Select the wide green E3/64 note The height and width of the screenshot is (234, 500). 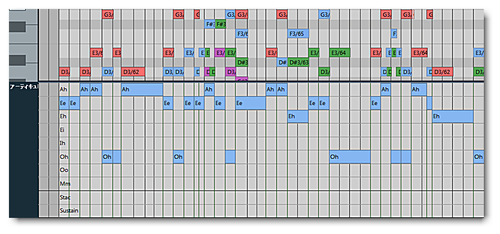340,53
